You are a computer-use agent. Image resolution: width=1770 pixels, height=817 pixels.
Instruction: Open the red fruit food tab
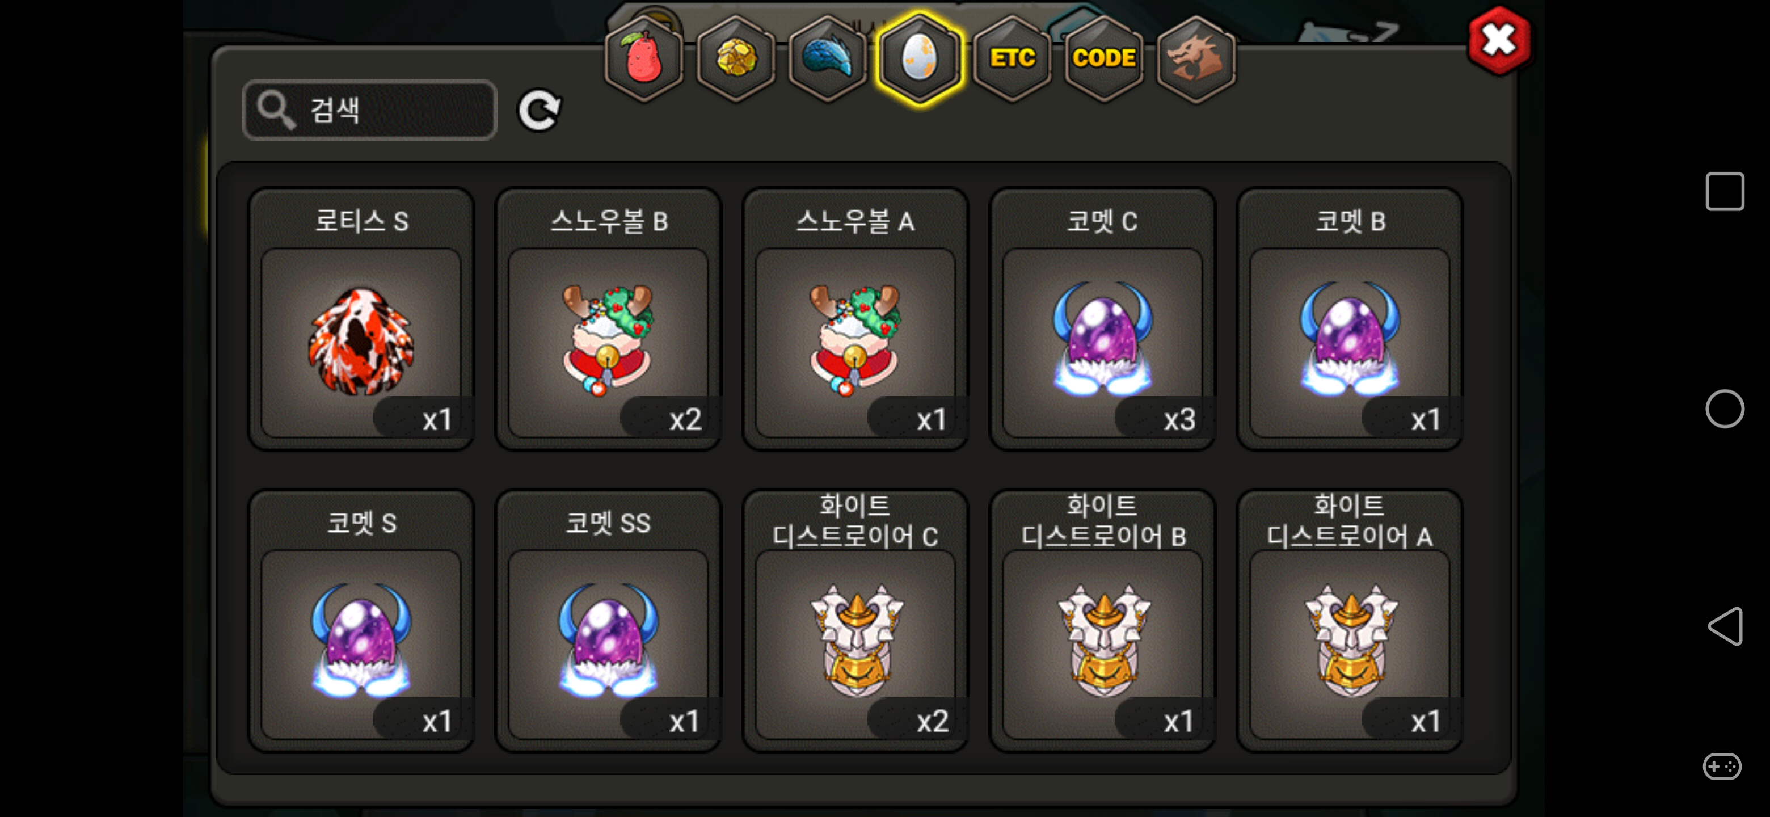click(644, 58)
